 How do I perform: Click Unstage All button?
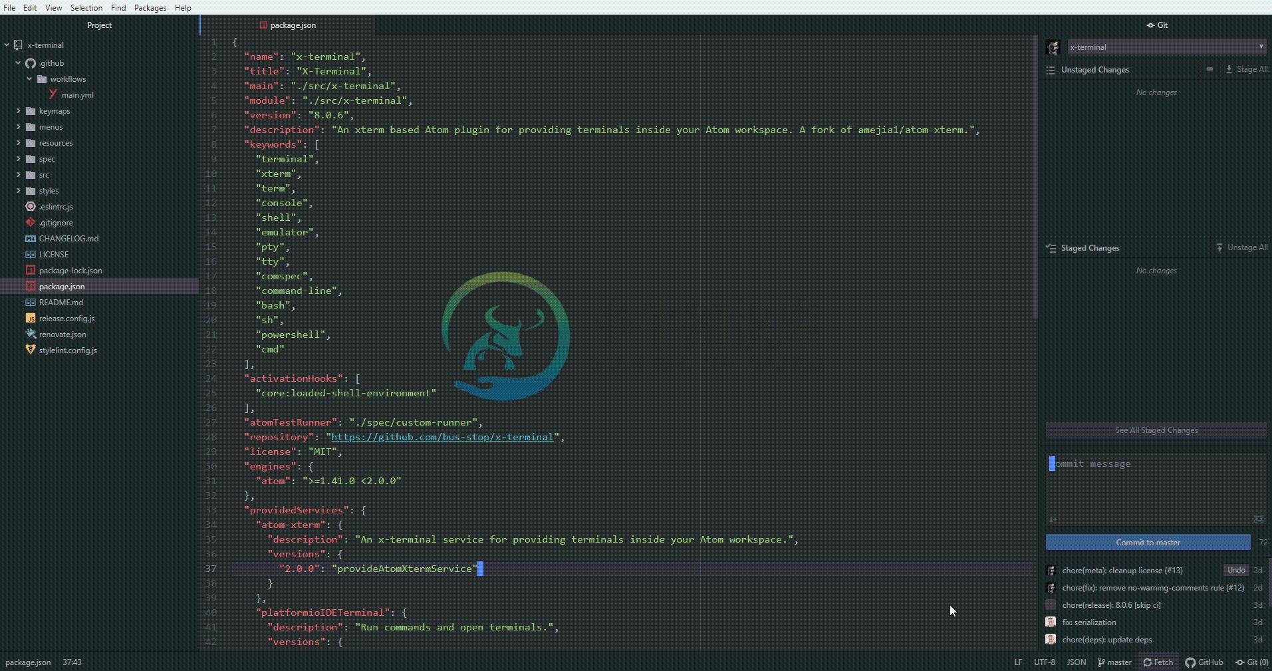point(1242,247)
